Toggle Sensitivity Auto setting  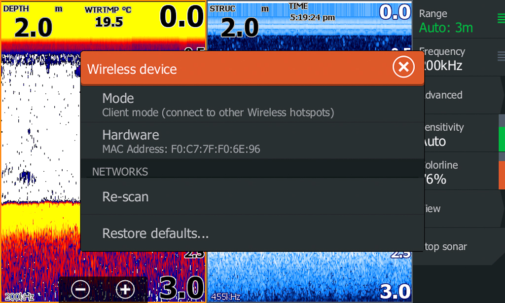461,134
